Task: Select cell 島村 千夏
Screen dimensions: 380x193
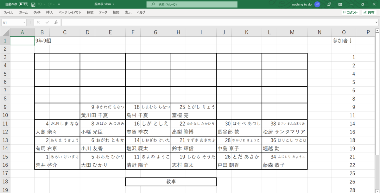Action: (148, 115)
